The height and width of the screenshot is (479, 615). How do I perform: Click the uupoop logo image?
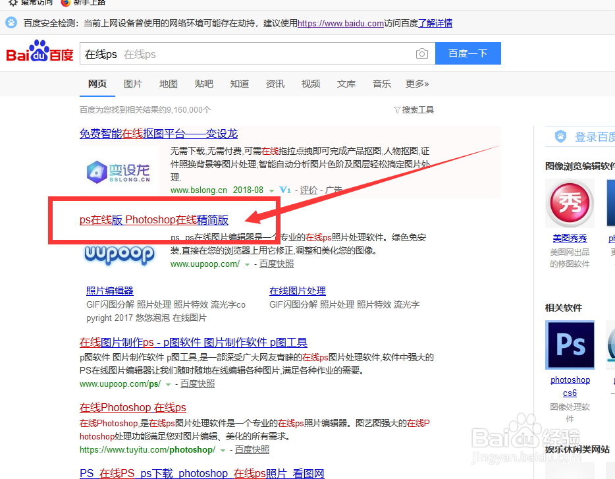coord(119,254)
